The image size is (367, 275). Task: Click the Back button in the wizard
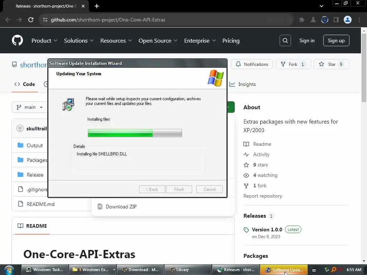click(x=152, y=189)
